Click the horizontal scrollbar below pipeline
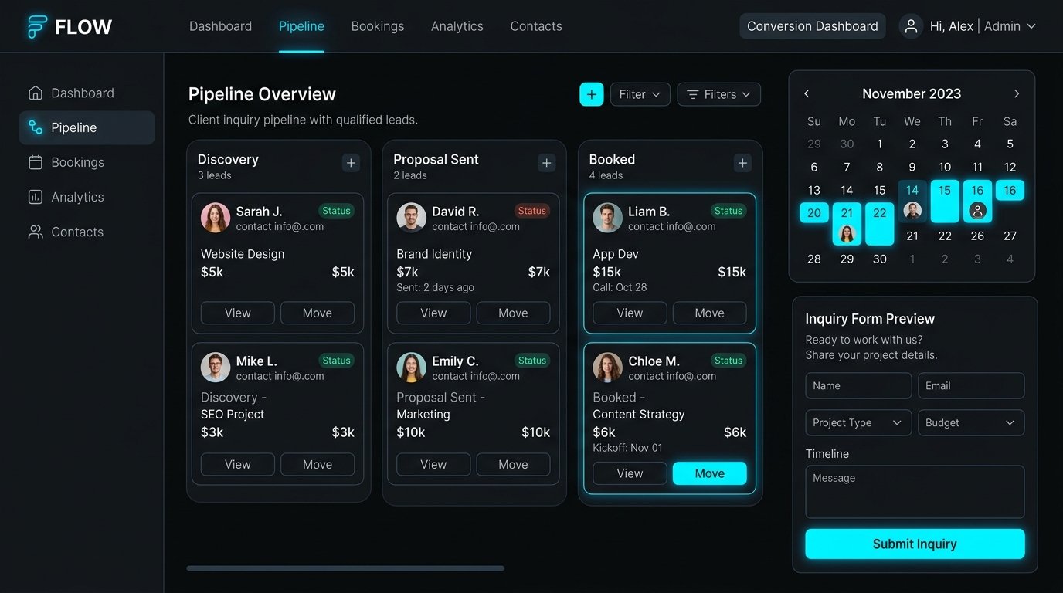The image size is (1063, 593). click(x=345, y=568)
